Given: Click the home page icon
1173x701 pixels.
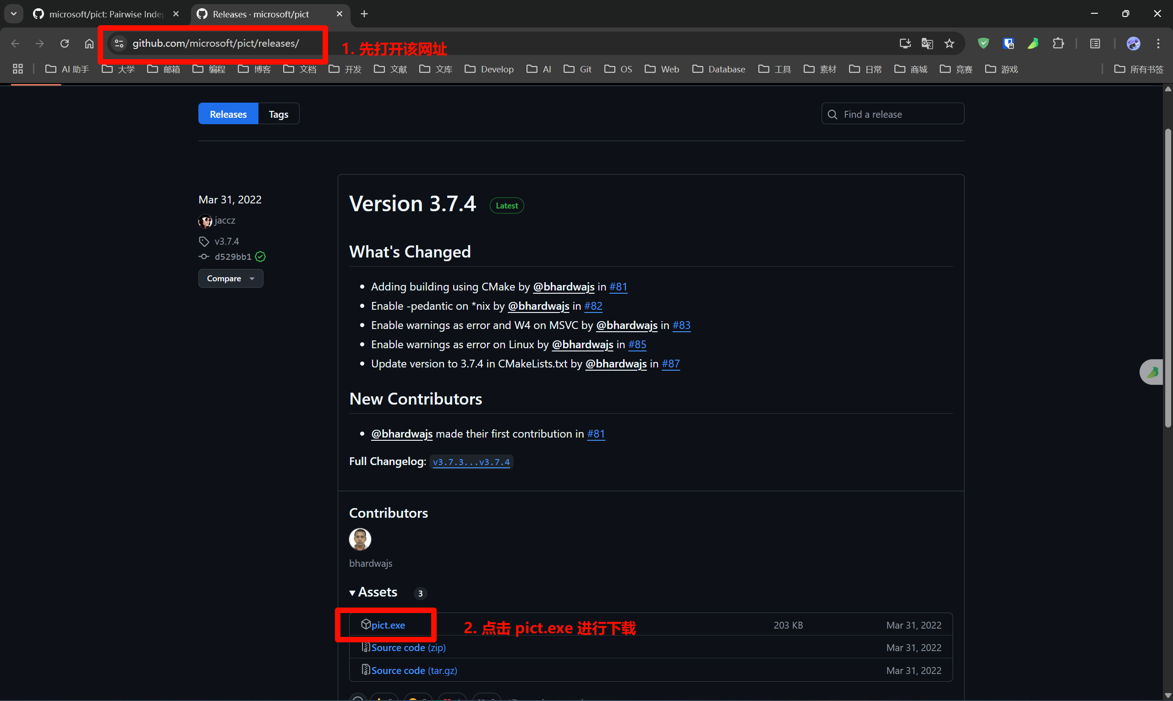Looking at the screenshot, I should 89,44.
